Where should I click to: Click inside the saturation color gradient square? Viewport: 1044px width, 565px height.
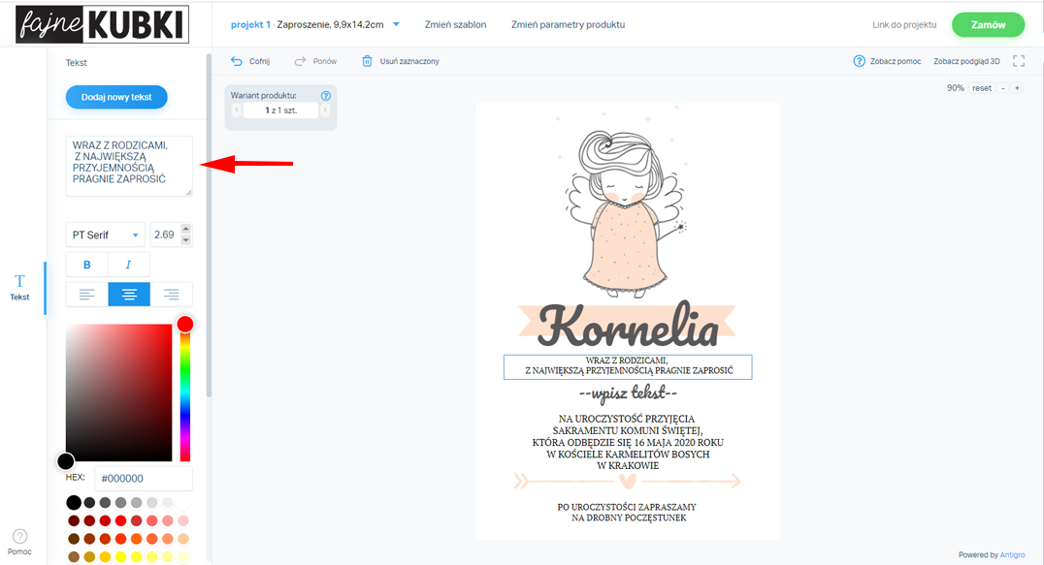118,392
